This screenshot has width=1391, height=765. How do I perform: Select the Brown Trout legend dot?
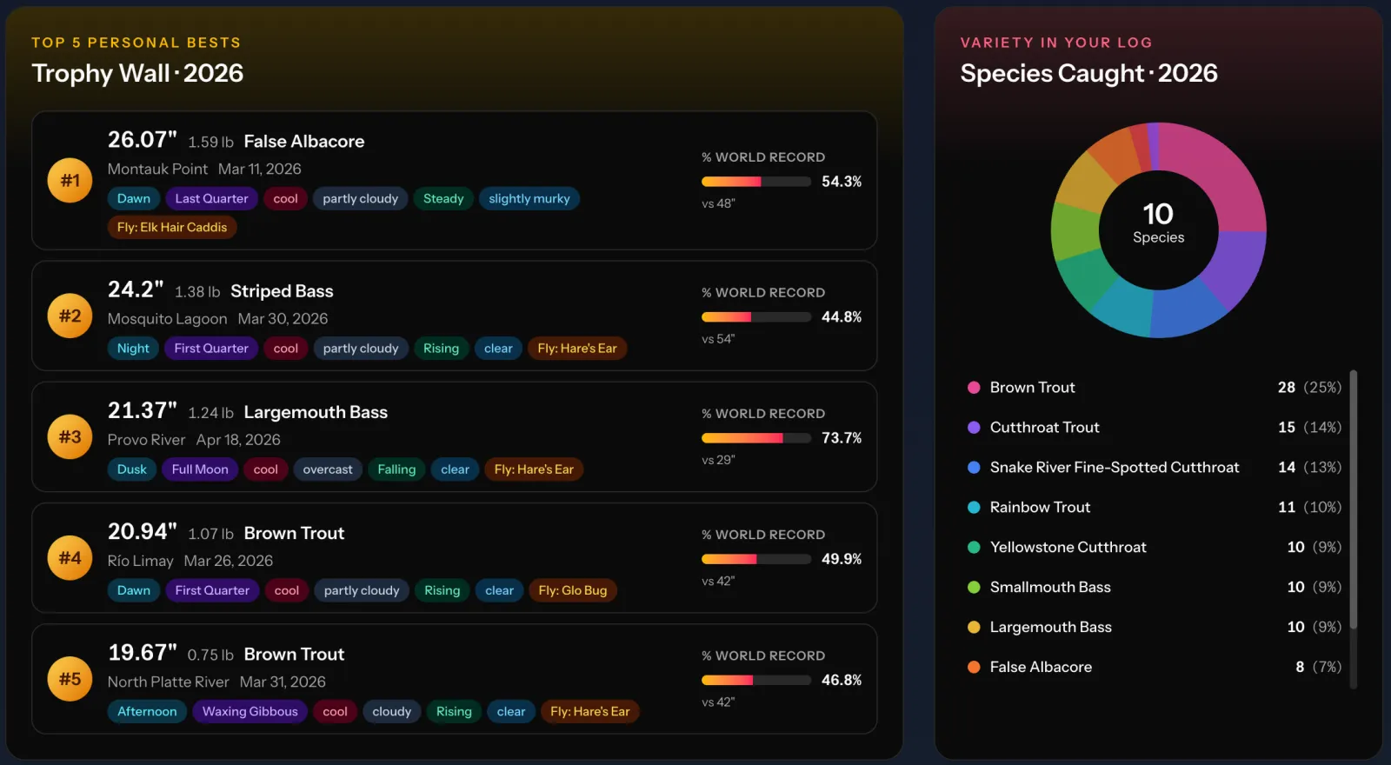point(974,388)
